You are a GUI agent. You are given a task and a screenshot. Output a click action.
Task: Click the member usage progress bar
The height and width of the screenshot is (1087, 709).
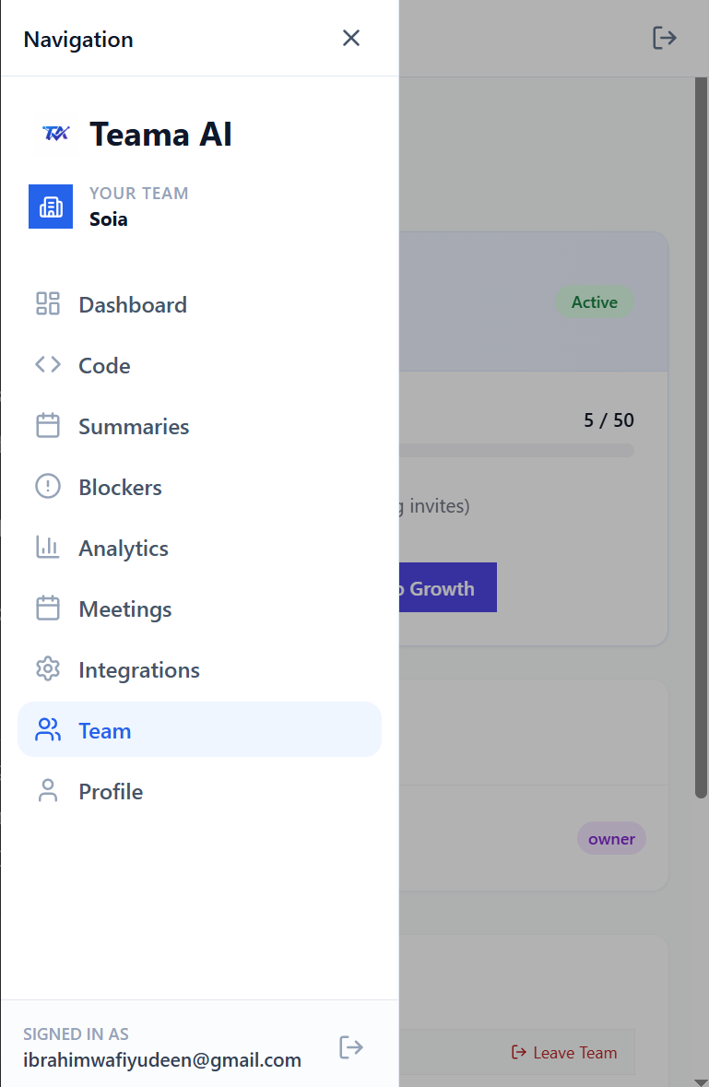516,451
